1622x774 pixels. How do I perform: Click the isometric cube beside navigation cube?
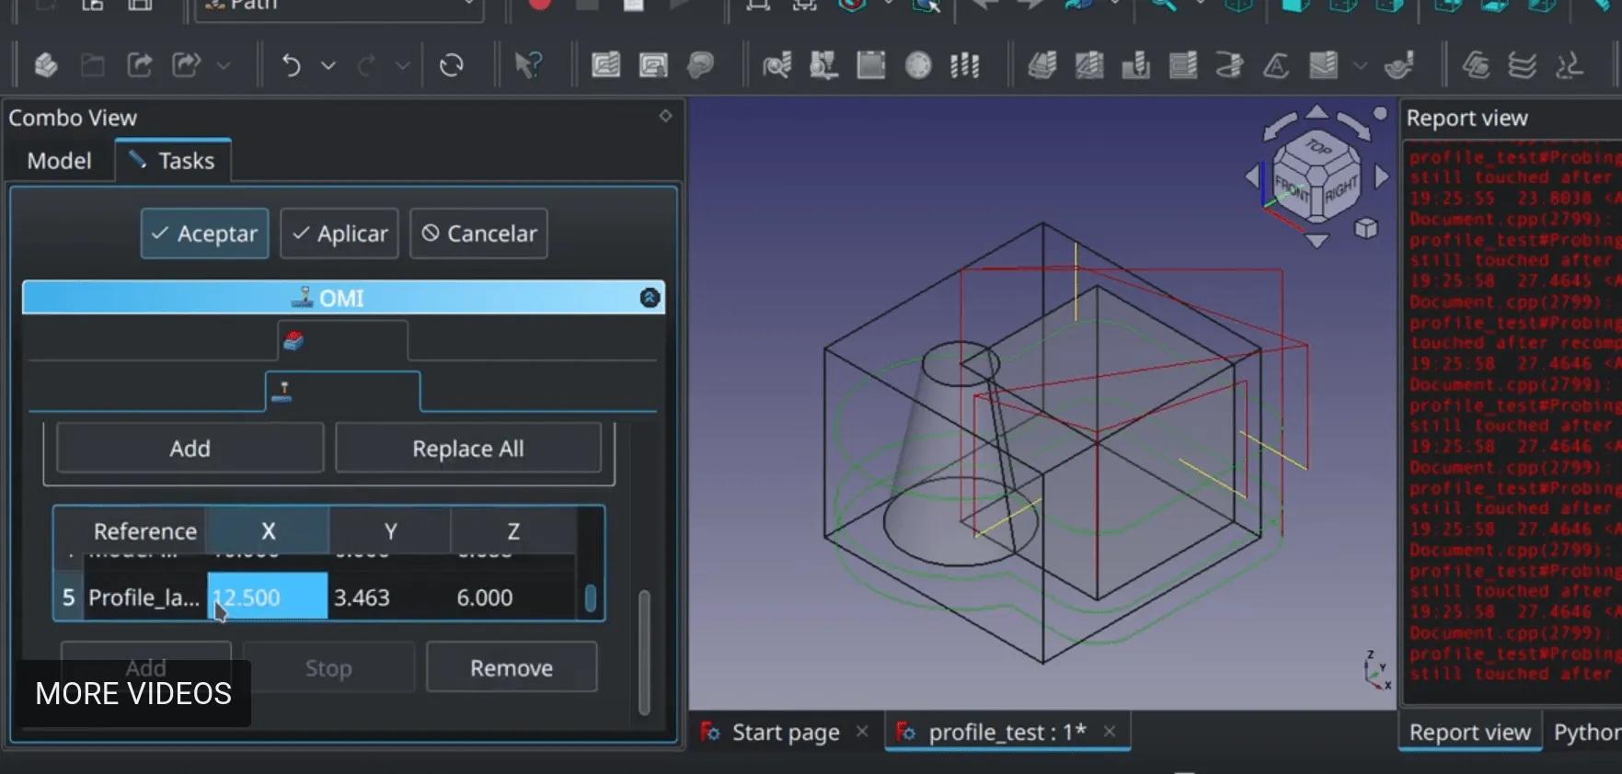coord(1366,228)
